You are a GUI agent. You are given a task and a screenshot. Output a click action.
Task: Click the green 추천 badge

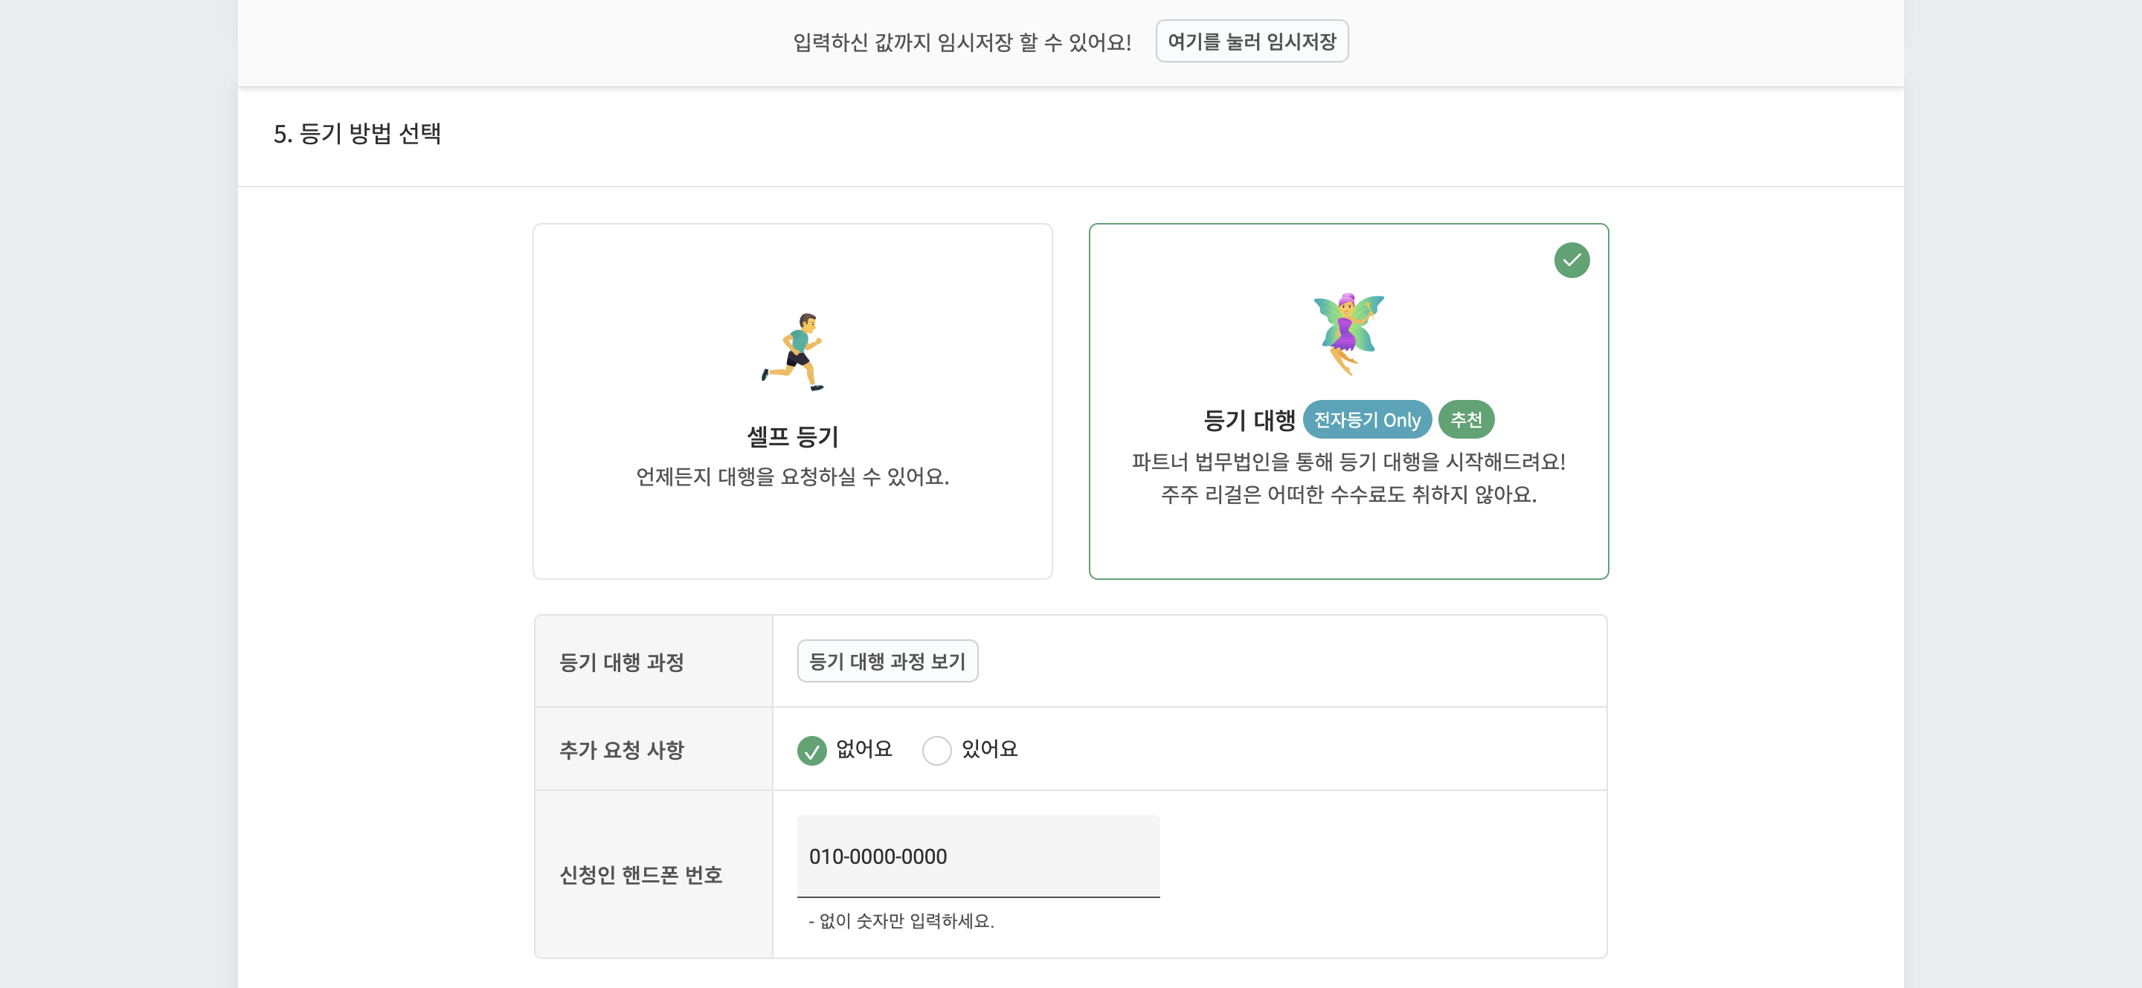point(1465,419)
